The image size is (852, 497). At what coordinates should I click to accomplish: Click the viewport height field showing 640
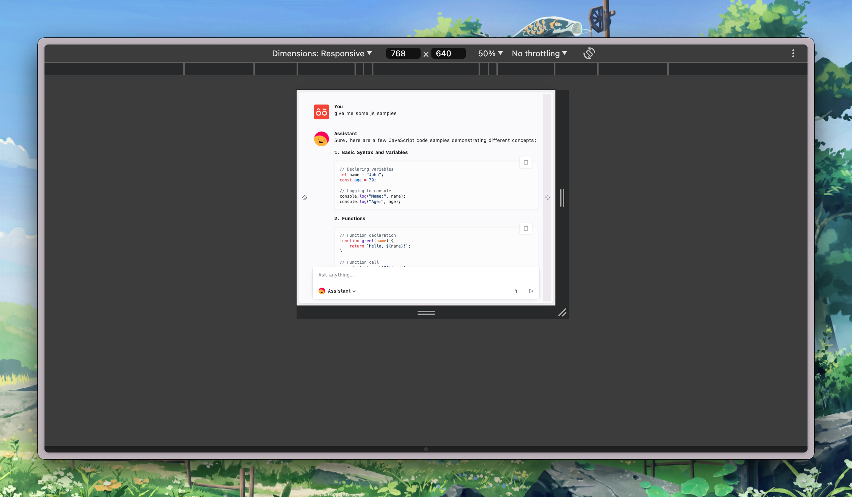point(448,54)
